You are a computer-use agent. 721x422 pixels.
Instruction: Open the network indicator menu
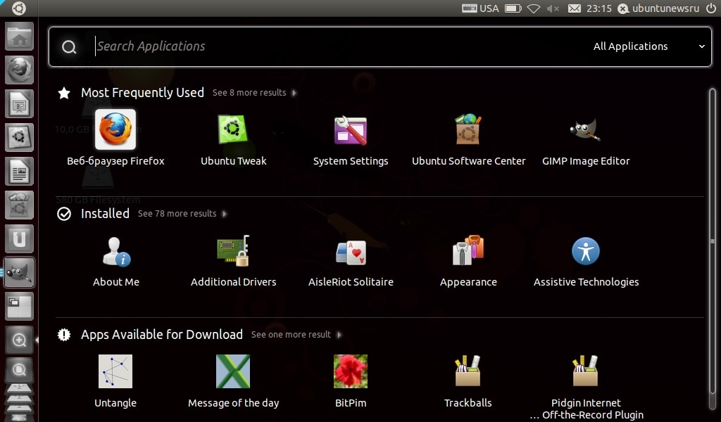tap(534, 8)
